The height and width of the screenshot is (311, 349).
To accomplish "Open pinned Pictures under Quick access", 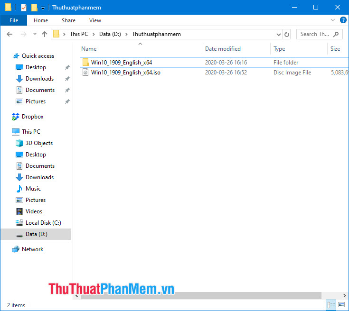I will (36, 101).
